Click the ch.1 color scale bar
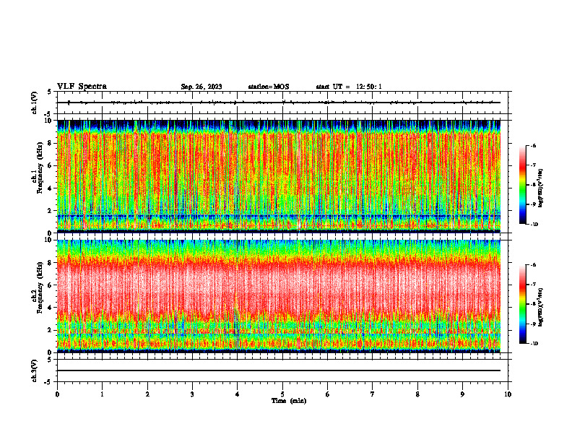 coord(522,185)
